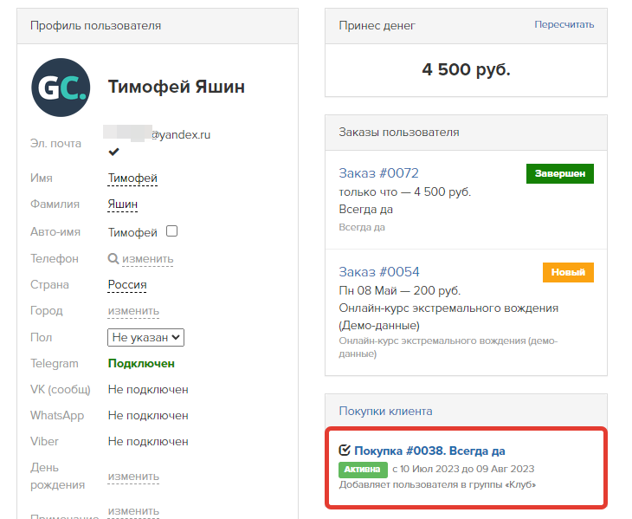Open order Заказ #0054

pos(378,272)
